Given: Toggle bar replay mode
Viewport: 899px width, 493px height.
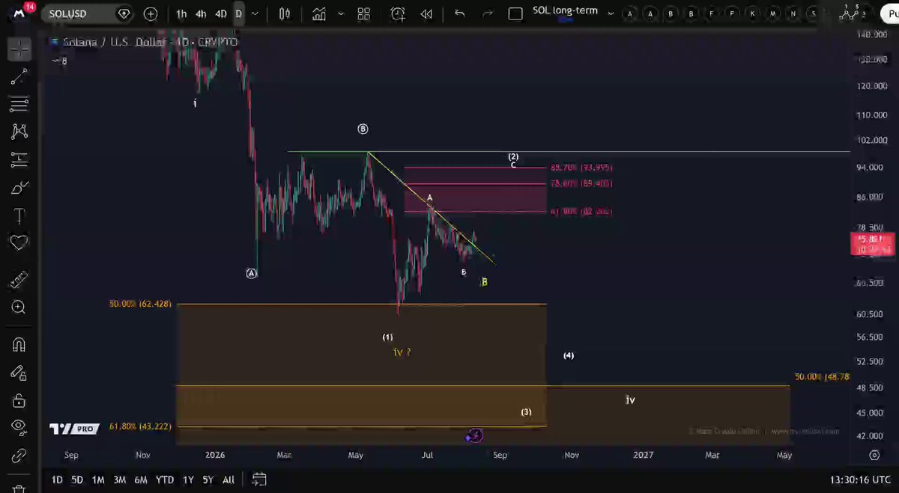Looking at the screenshot, I should coord(426,13).
